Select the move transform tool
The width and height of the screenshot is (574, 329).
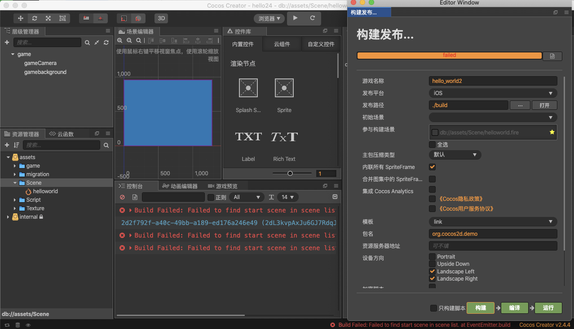(x=20, y=18)
